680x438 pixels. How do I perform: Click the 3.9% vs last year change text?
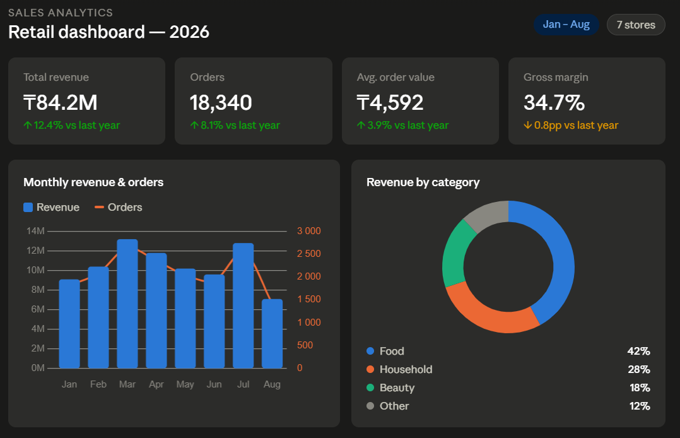402,126
